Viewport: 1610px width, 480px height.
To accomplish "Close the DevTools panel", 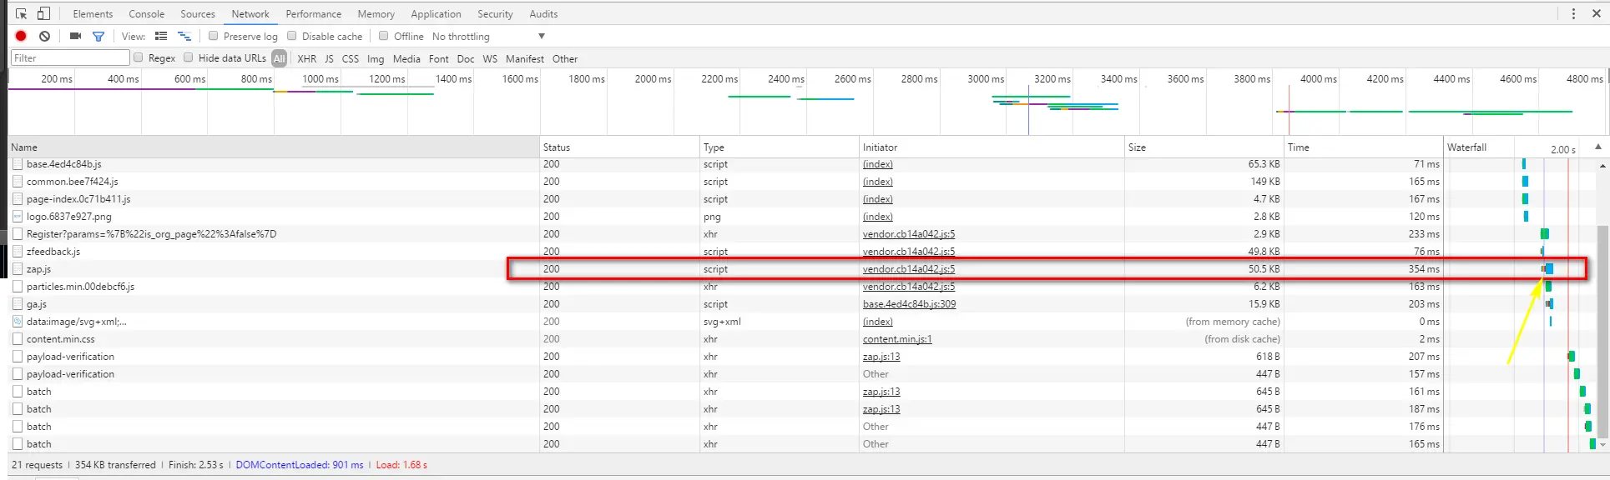I will [1597, 13].
